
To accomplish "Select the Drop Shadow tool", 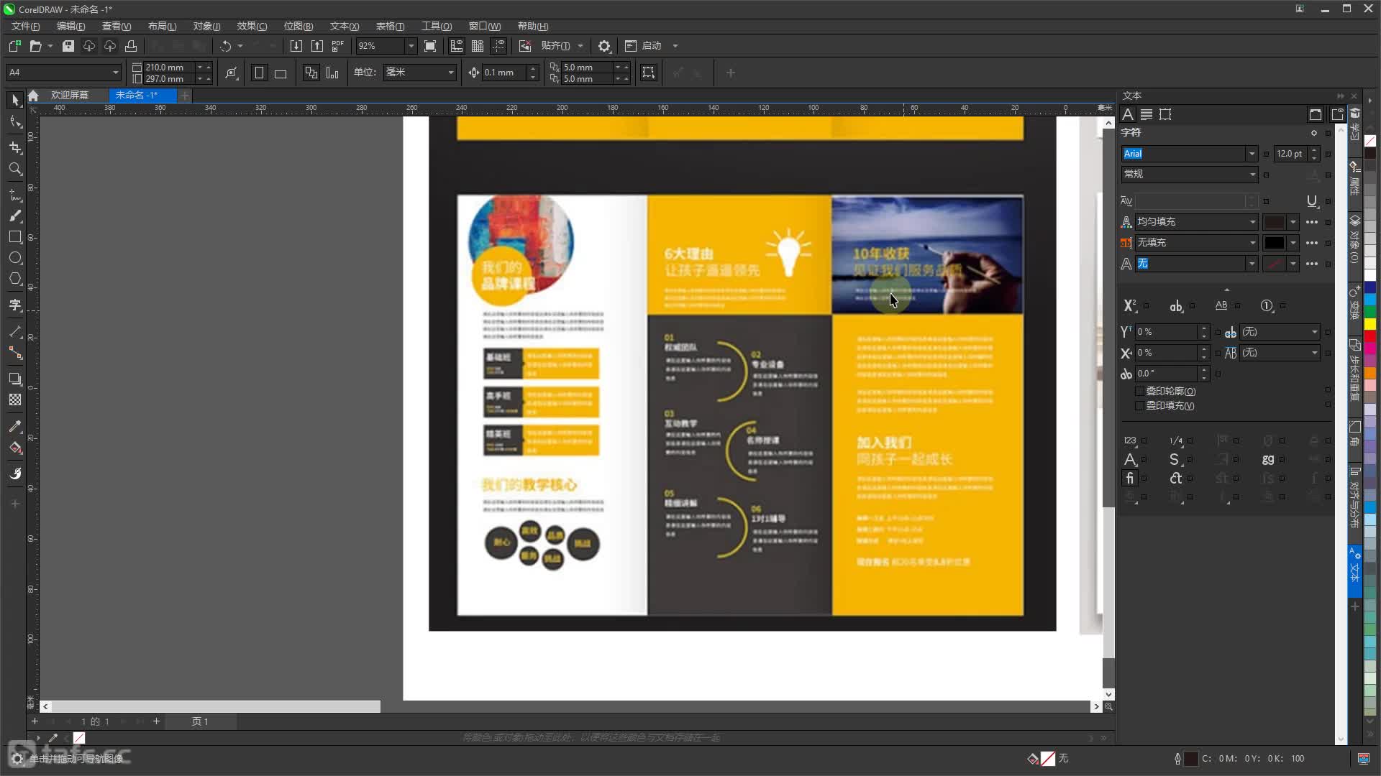I will point(15,379).
